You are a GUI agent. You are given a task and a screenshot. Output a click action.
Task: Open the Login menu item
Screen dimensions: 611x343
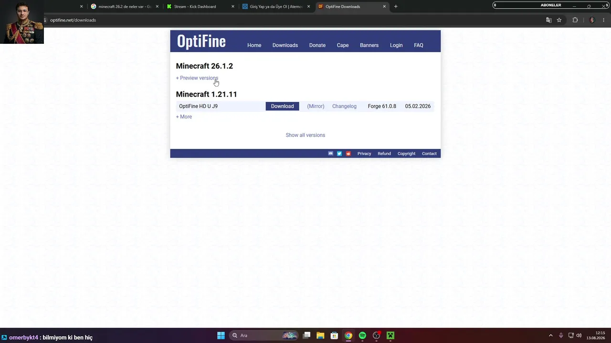[x=396, y=45]
